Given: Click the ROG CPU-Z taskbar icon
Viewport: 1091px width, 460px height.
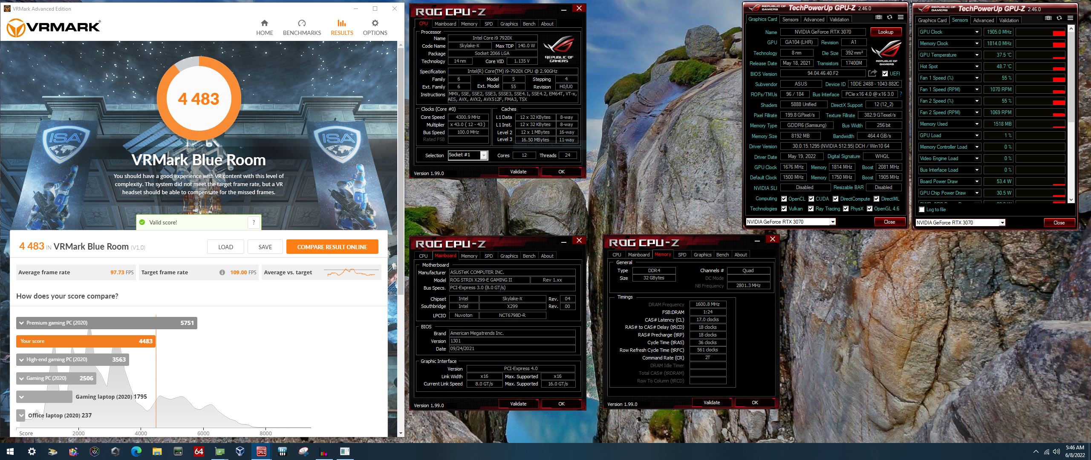Looking at the screenshot, I should 262,451.
